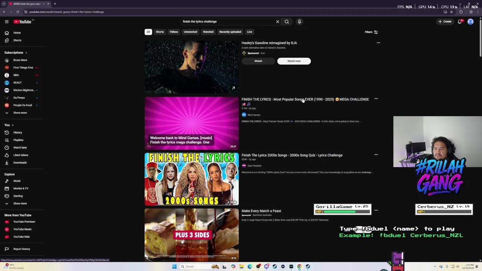
Task: Open options menu for Mega Challenge video
Action: pos(376,99)
